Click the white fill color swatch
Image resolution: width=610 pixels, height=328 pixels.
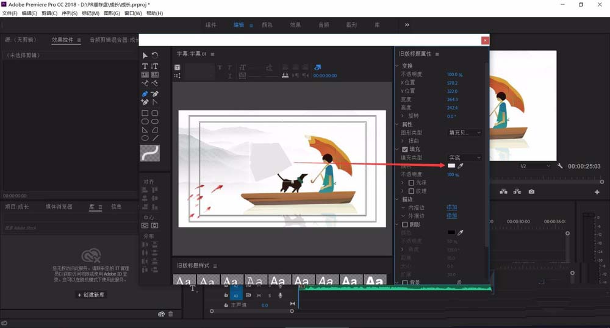[451, 166]
